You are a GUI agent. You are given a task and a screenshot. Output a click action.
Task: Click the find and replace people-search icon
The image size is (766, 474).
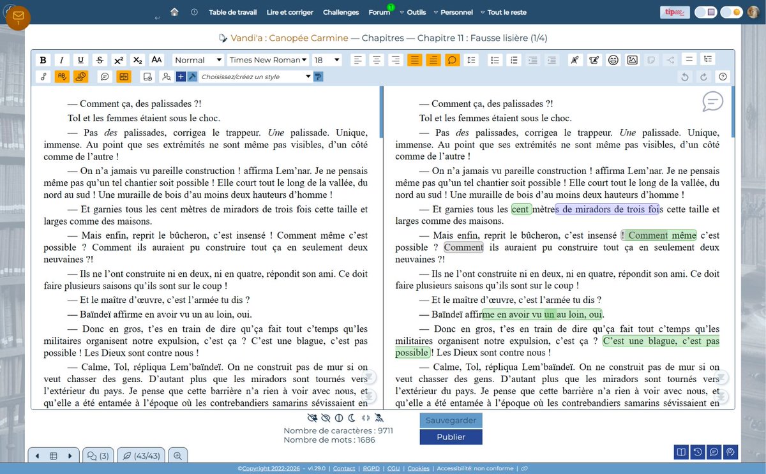pyautogui.click(x=167, y=77)
